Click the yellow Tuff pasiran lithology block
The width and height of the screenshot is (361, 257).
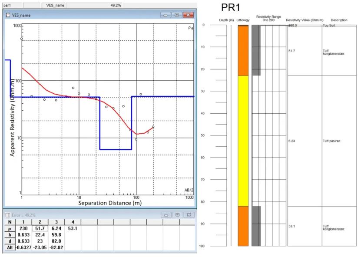tap(243, 141)
